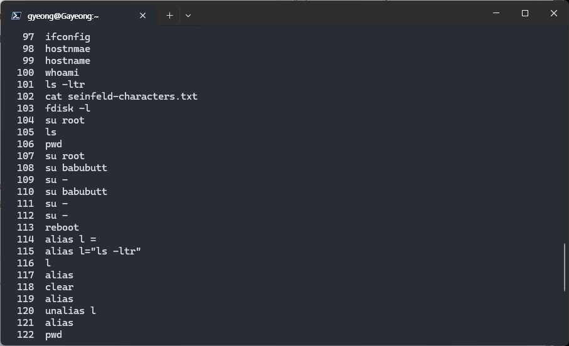Click the 'clear' command on line 118
This screenshot has height=346, width=569.
coord(60,287)
